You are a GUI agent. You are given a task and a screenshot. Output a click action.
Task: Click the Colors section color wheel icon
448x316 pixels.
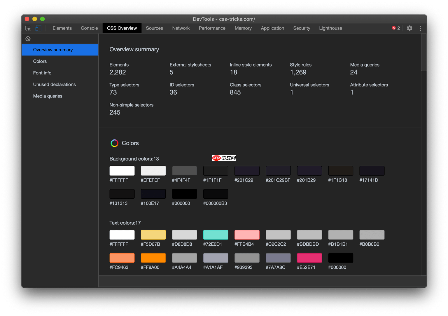(x=114, y=143)
